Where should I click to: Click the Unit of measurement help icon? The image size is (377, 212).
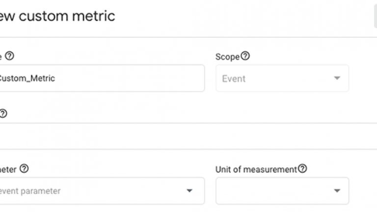[x=302, y=169]
